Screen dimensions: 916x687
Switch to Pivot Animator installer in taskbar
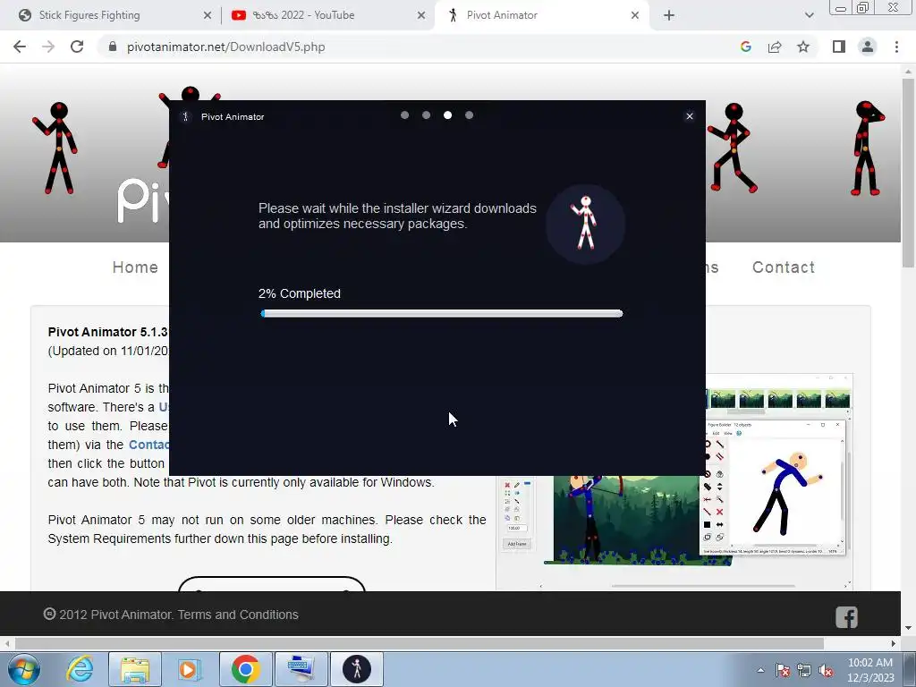click(356, 669)
